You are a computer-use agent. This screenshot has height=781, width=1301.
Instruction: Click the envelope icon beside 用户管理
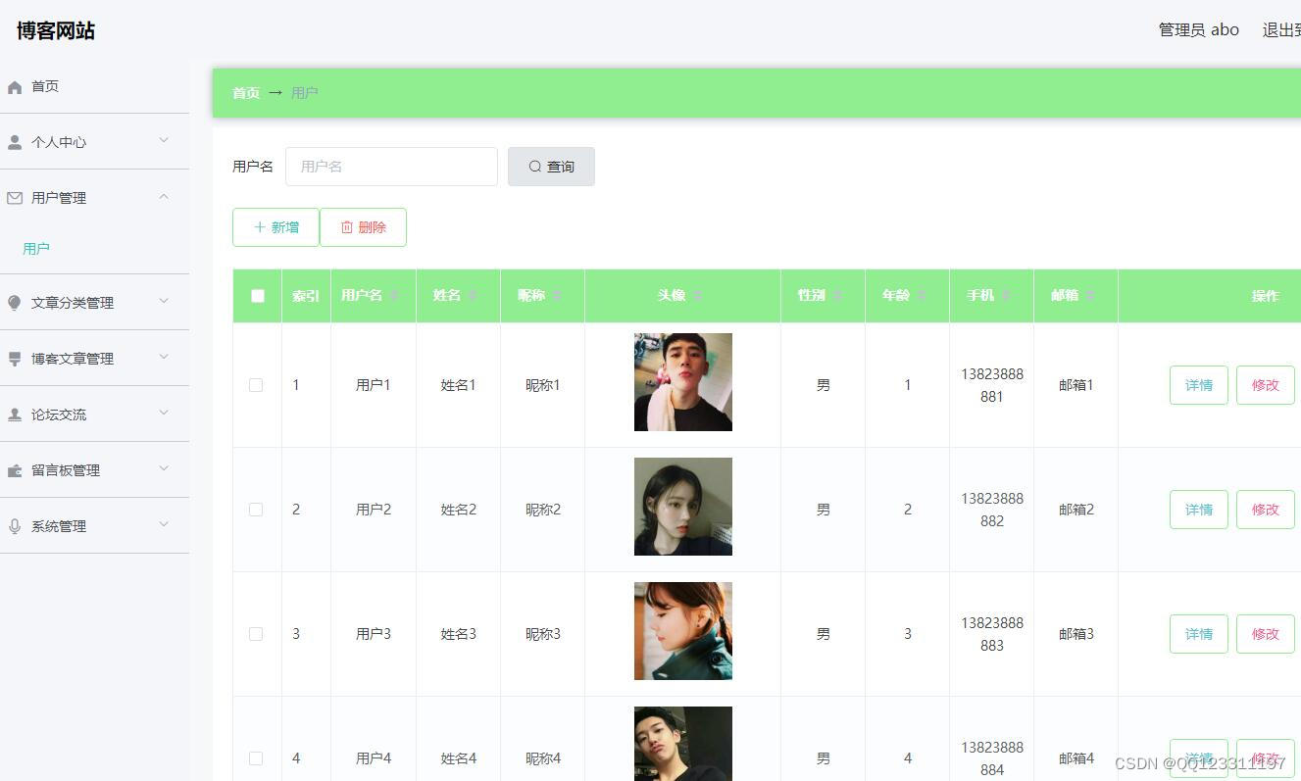(15, 198)
